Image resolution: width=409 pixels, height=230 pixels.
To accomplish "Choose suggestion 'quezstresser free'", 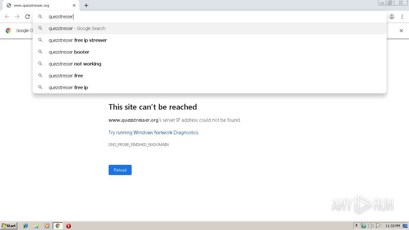I will coord(210,76).
